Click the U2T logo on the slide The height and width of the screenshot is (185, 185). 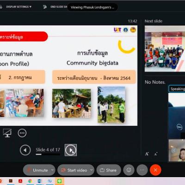coord(117,30)
